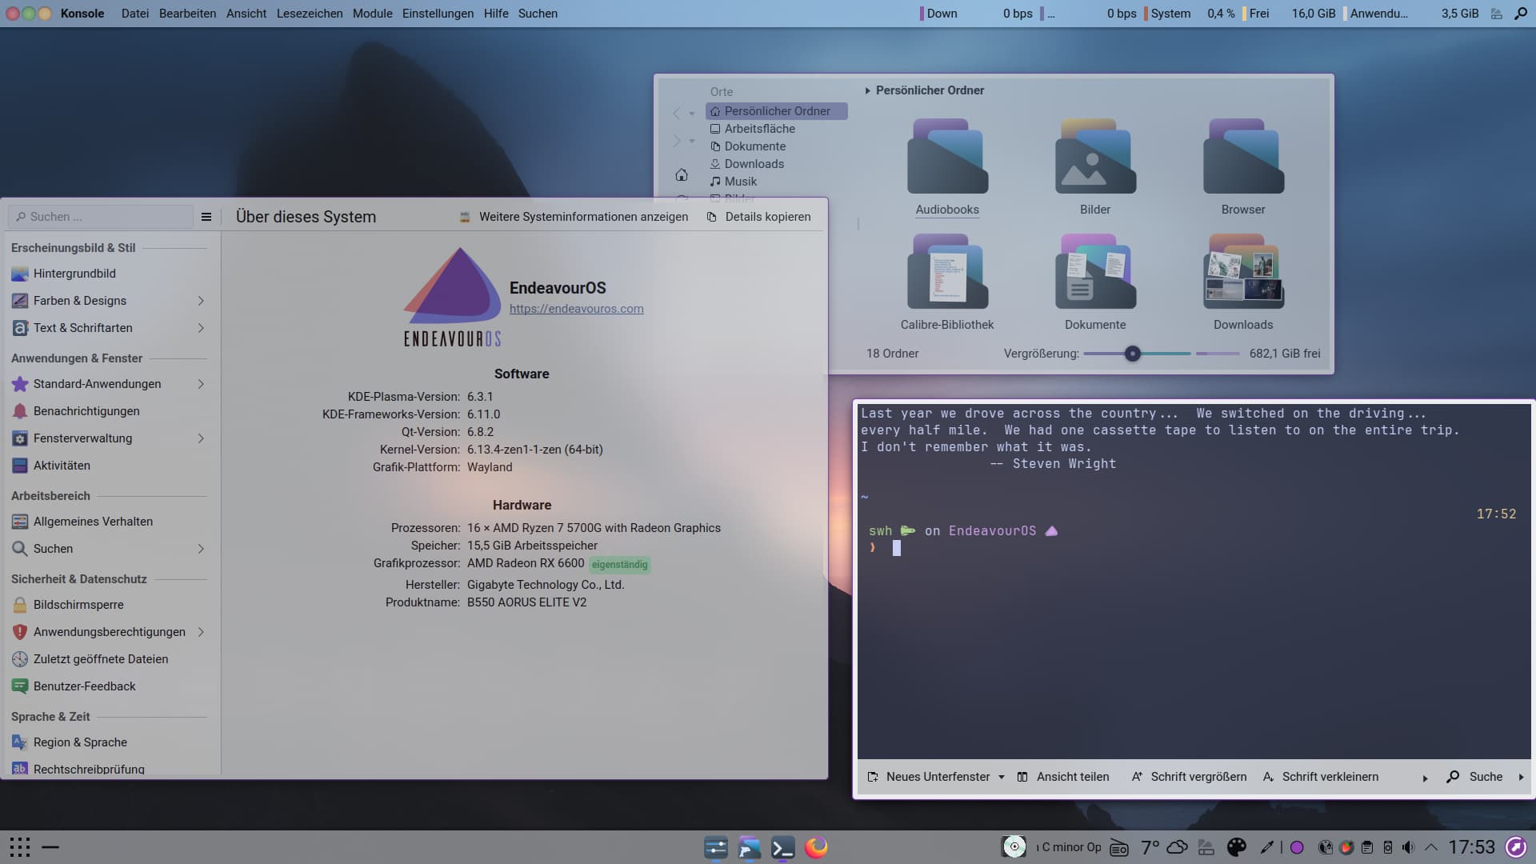This screenshot has height=864, width=1536.
Task: Open the strawberry tray icon
Action: (1346, 847)
